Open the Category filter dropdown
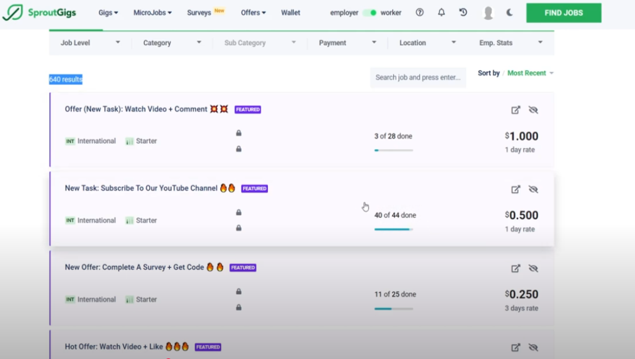This screenshot has height=359, width=635. [172, 43]
